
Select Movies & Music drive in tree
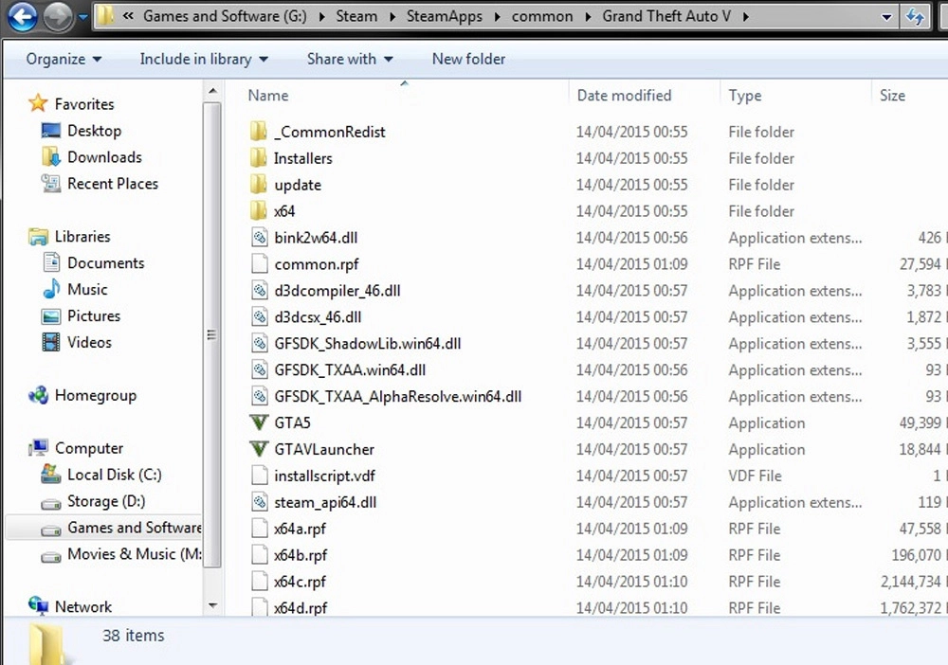135,554
